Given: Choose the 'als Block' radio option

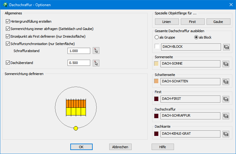Looking at the screenshot, I should 196,37.
